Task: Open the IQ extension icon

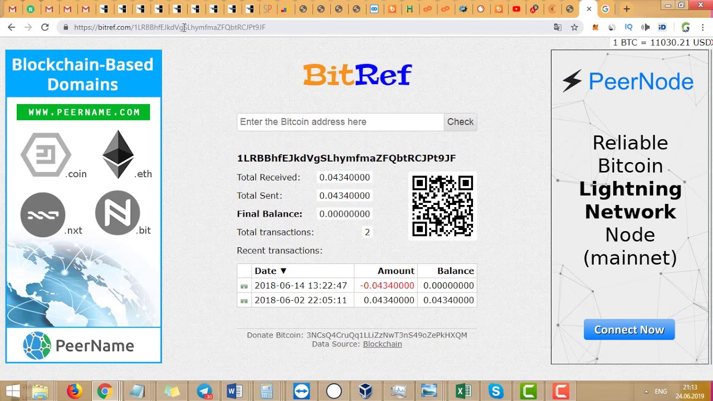Action: point(629,27)
